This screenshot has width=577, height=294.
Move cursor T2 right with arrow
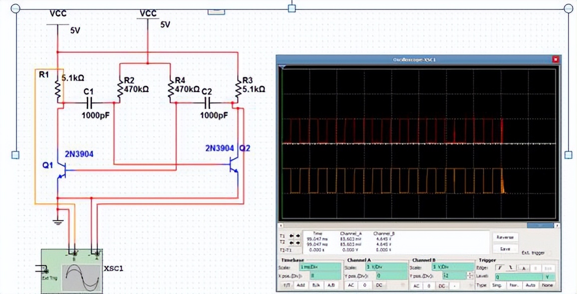pos(298,243)
